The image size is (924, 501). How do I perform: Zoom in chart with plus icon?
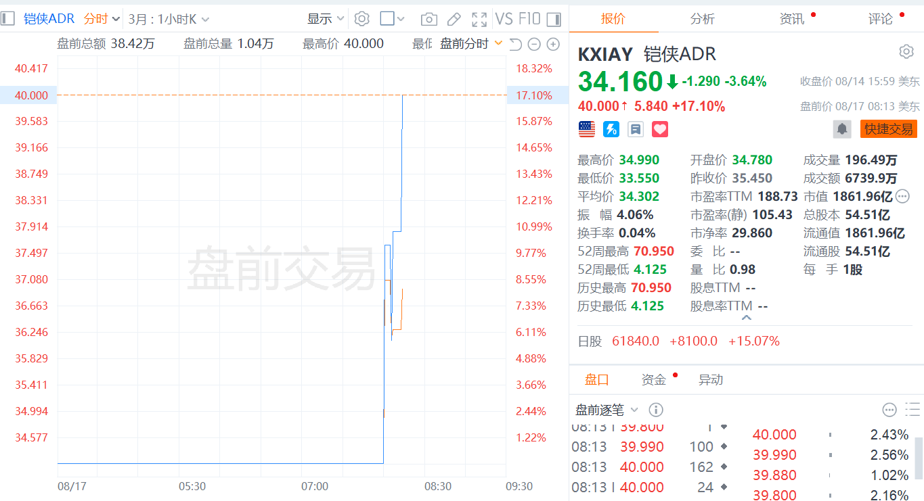[553, 45]
